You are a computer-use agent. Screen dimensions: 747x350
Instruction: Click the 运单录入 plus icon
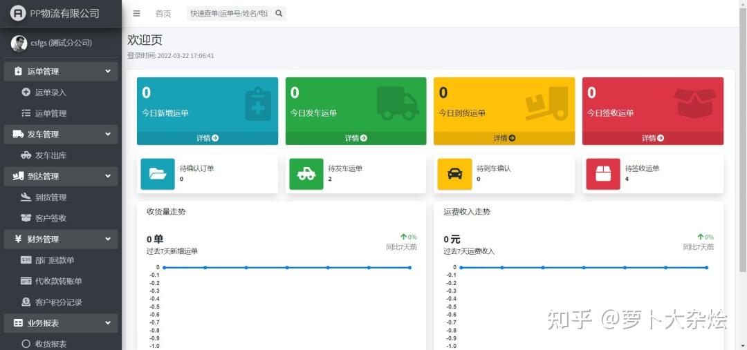point(26,93)
